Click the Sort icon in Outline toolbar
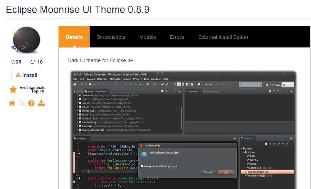The image size is (311, 189). tap(270, 144)
